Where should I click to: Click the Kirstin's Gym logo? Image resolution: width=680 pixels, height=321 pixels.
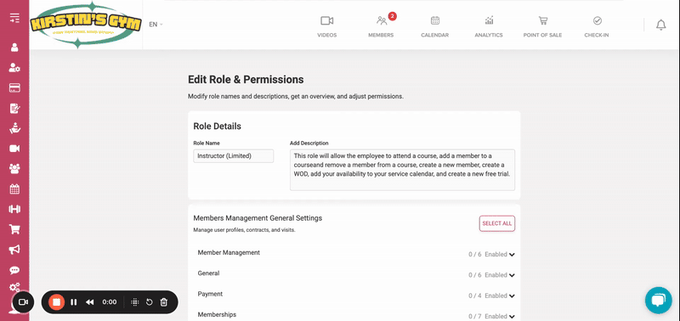coord(86,25)
